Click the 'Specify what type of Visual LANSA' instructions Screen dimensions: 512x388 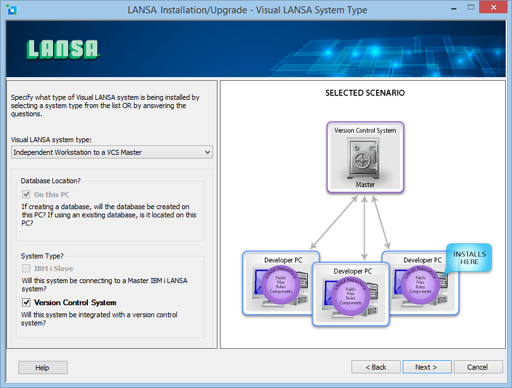105,106
